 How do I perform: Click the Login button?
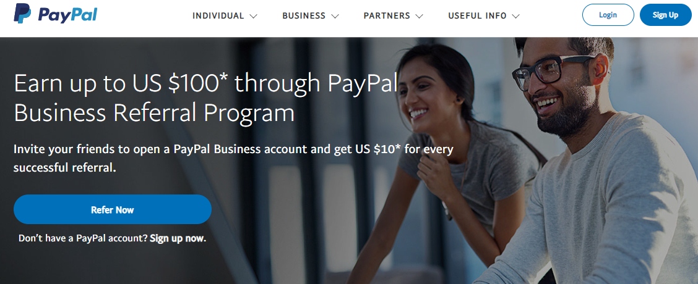coord(608,15)
